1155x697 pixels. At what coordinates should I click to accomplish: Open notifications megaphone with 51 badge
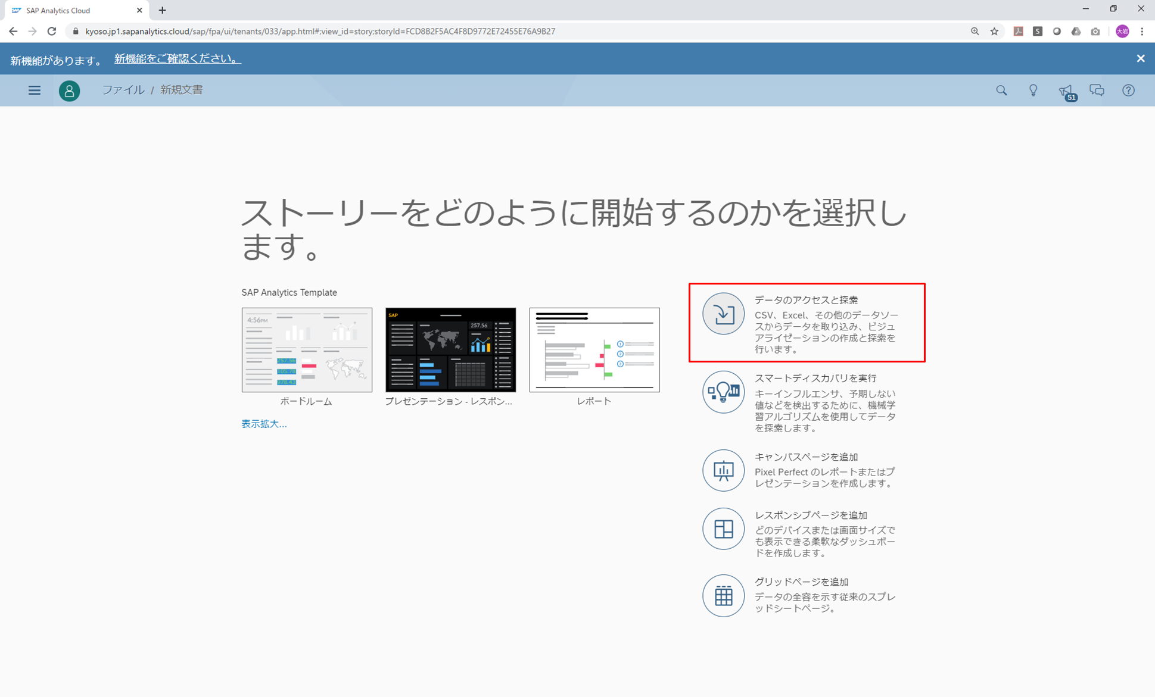click(1067, 92)
